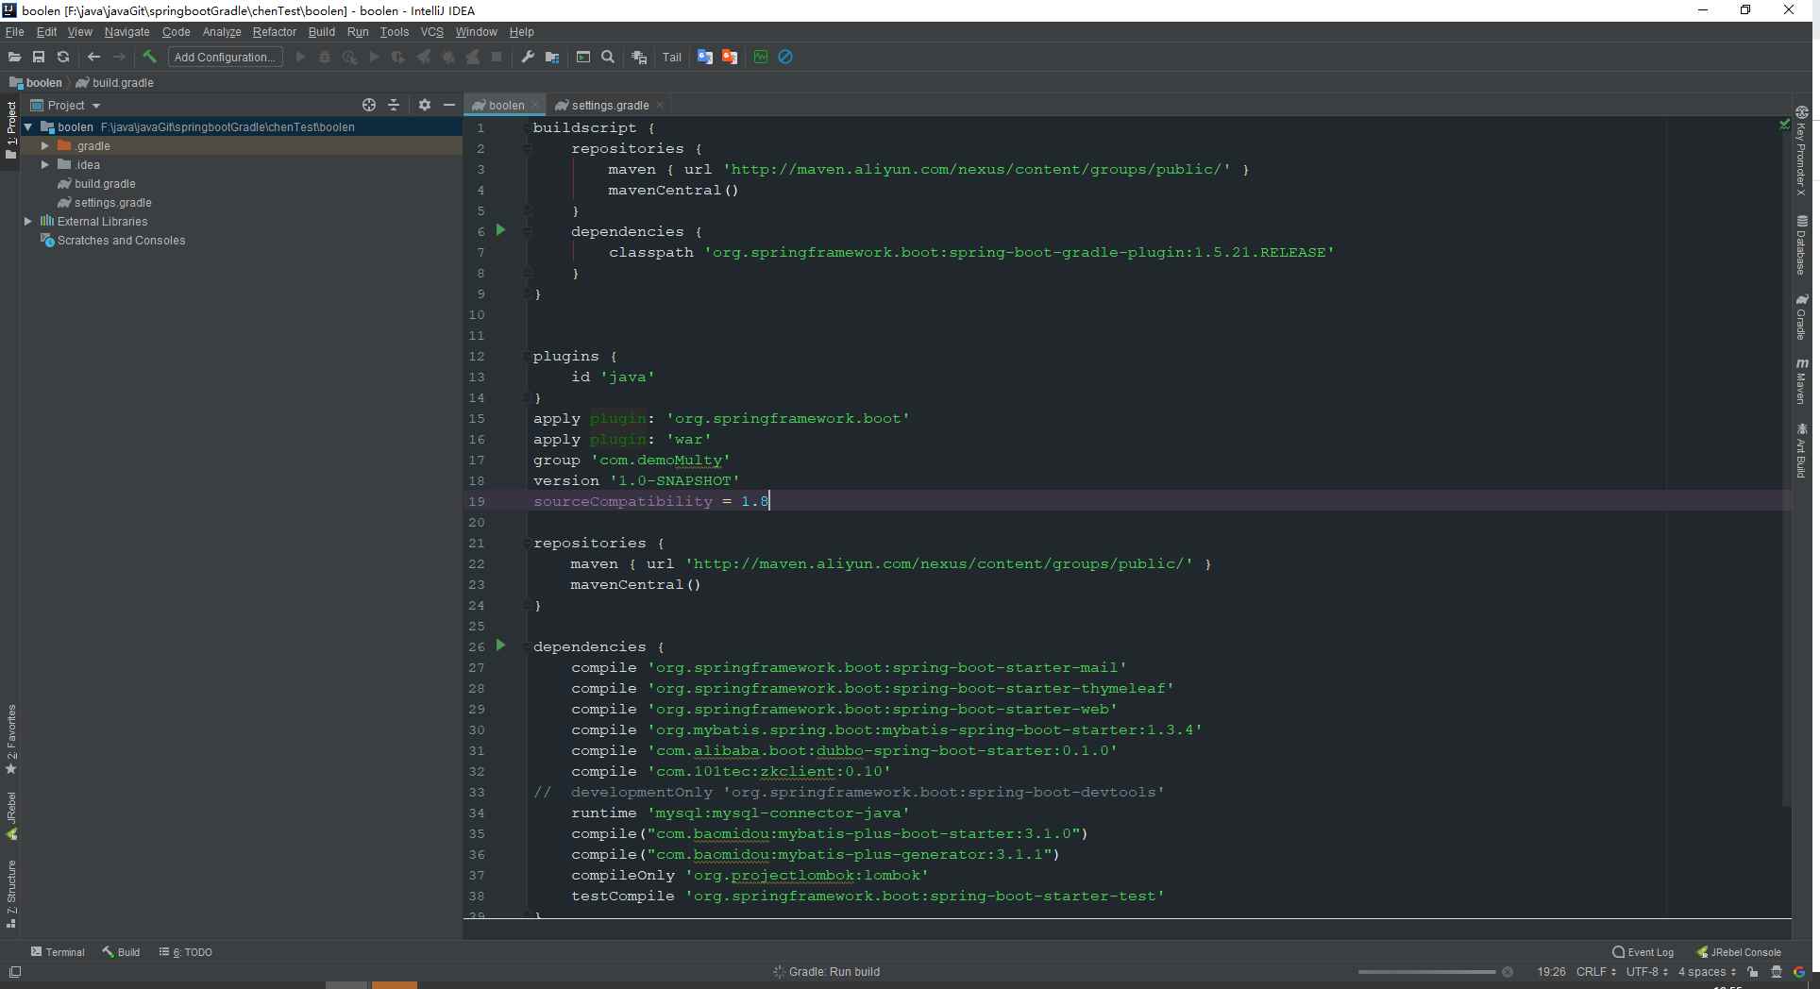Screen dimensions: 1820x989
Task: Navigate back with the left arrow icon
Action: tap(93, 58)
